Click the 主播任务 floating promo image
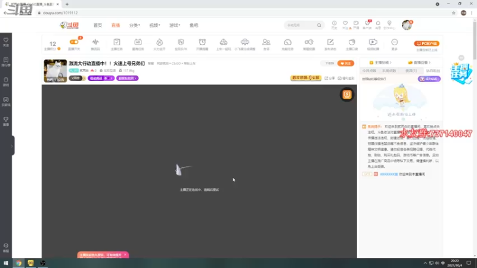The image size is (477, 268). (x=461, y=73)
